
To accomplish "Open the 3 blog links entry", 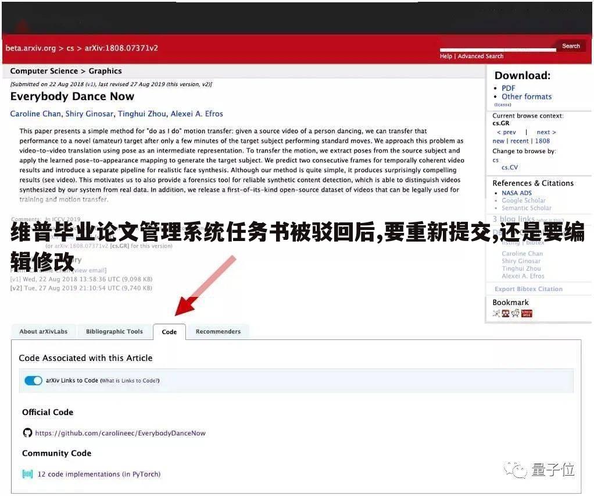I will tap(513, 218).
